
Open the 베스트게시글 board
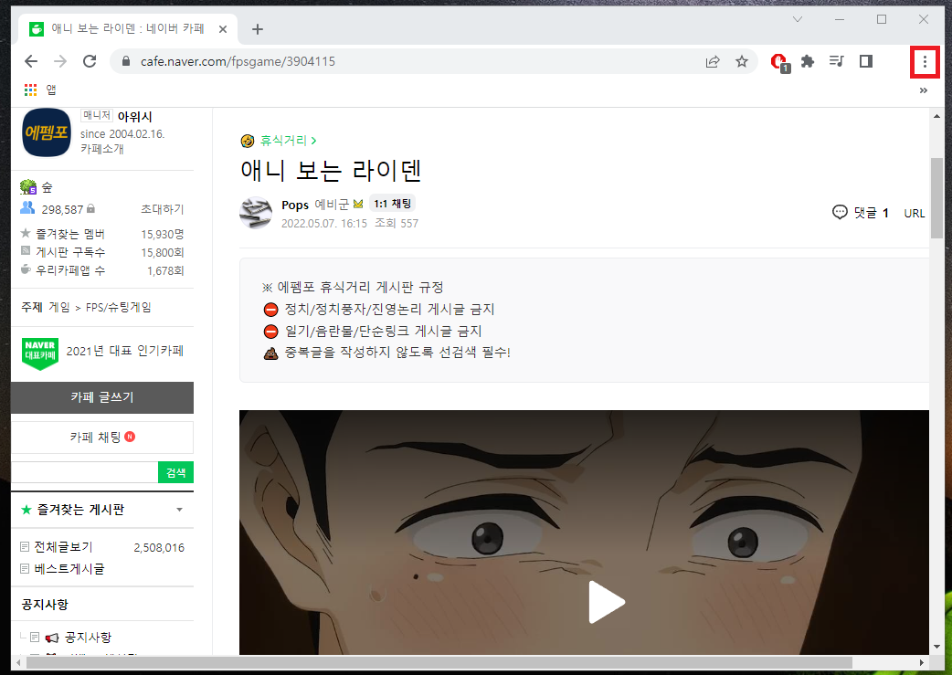point(69,569)
